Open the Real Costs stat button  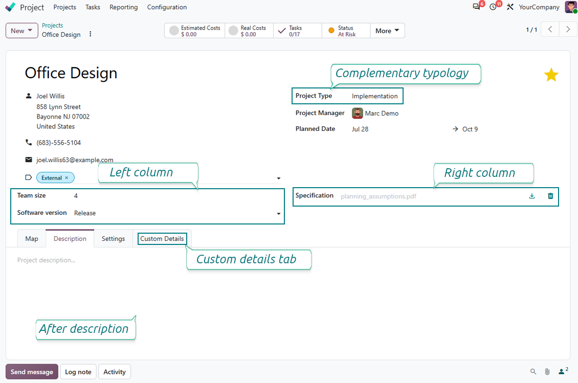click(249, 31)
